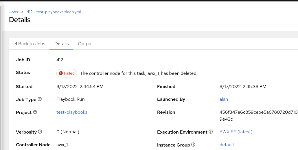
Task: Click the Playbook Run value
Action: (x=71, y=99)
